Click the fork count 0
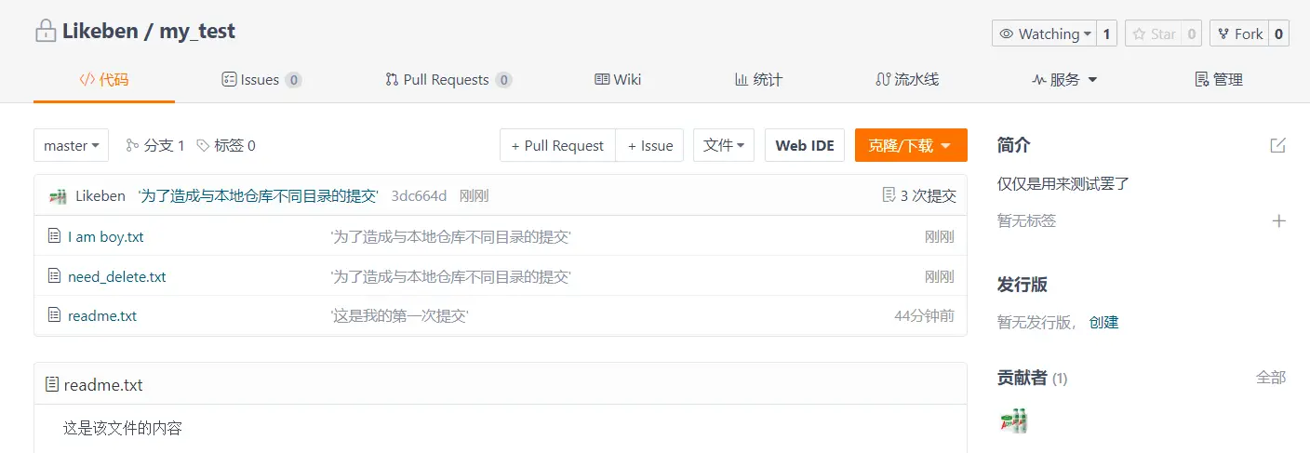1310x453 pixels. [1278, 33]
